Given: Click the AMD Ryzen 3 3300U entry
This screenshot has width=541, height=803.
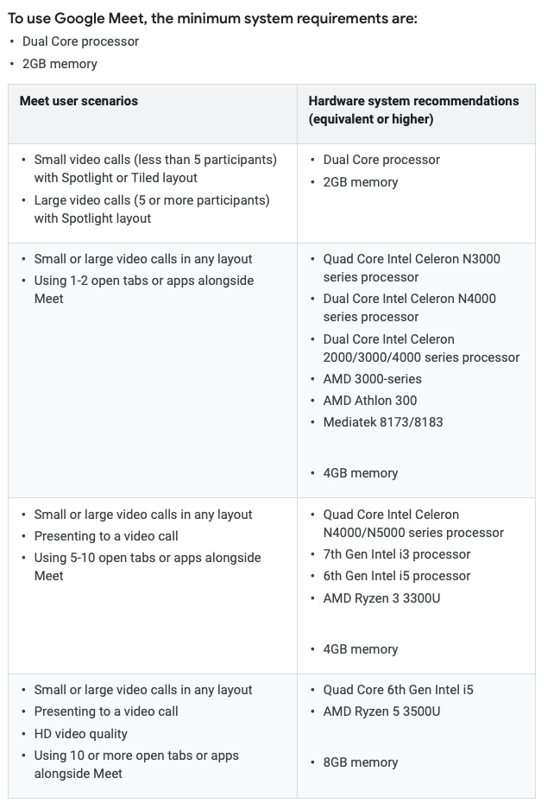Looking at the screenshot, I should tap(381, 598).
